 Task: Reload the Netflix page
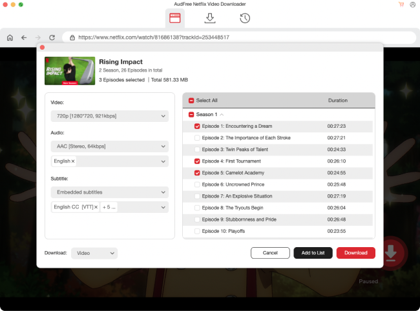[52, 37]
